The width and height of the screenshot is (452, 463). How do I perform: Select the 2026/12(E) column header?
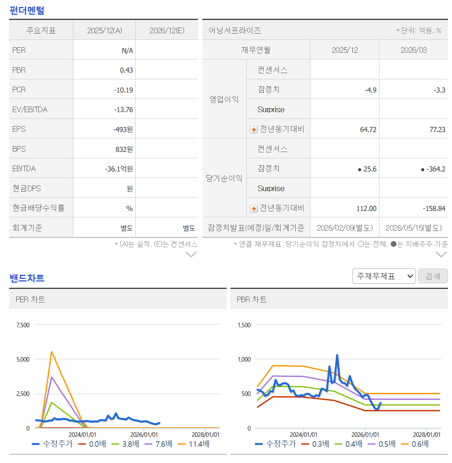pos(167,30)
